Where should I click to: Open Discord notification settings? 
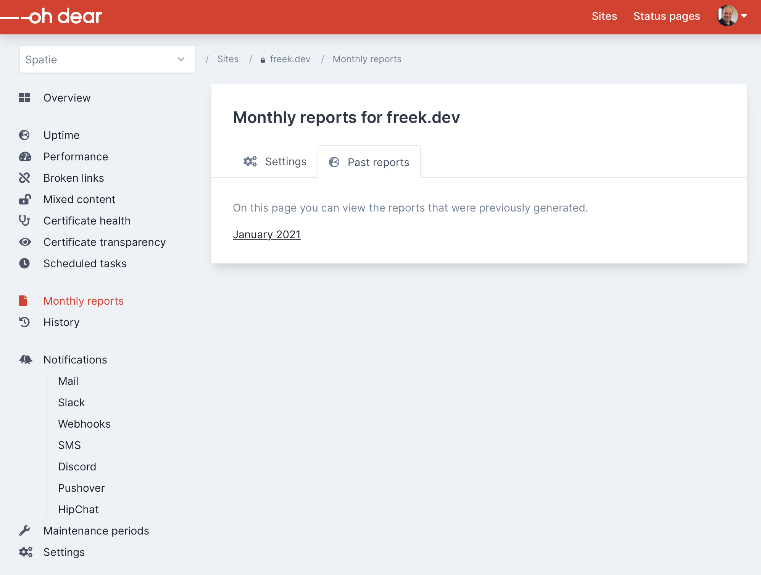(x=77, y=467)
